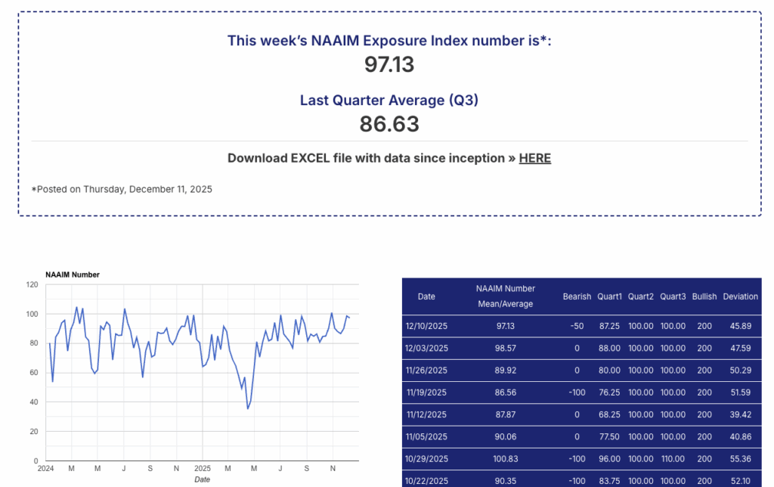774x487 pixels.
Task: Click the Quart3 column header
Action: point(672,296)
